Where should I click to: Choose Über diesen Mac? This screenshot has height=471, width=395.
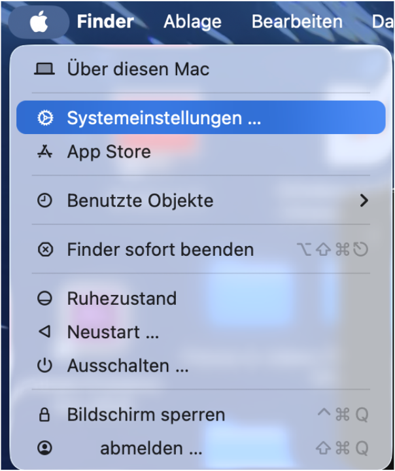[138, 69]
